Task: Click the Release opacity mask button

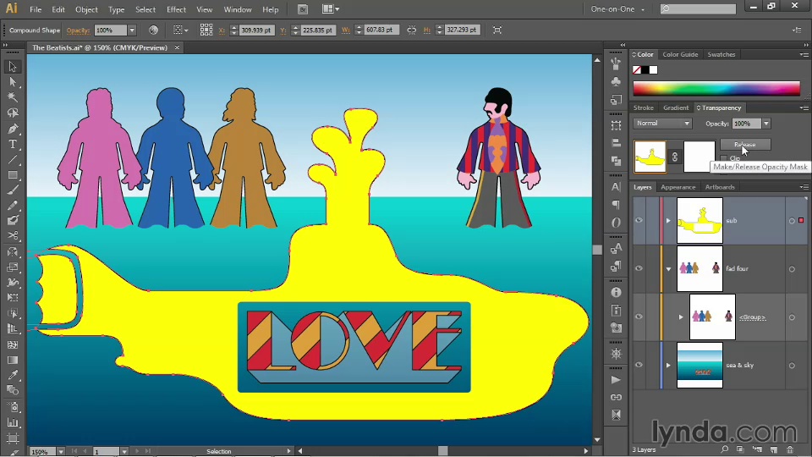Action: coord(745,145)
